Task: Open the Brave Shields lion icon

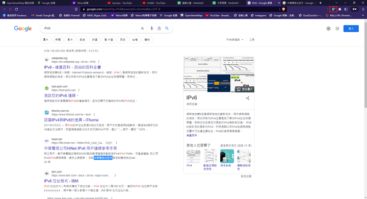Action: tap(283, 9)
